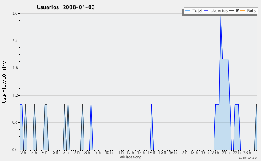The image size is (261, 161).
Task: Click the "4 h" x-axis label
Action: click(45, 152)
